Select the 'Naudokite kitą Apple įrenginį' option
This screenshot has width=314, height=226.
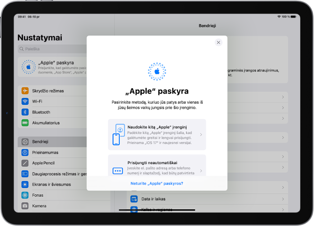tap(157, 135)
